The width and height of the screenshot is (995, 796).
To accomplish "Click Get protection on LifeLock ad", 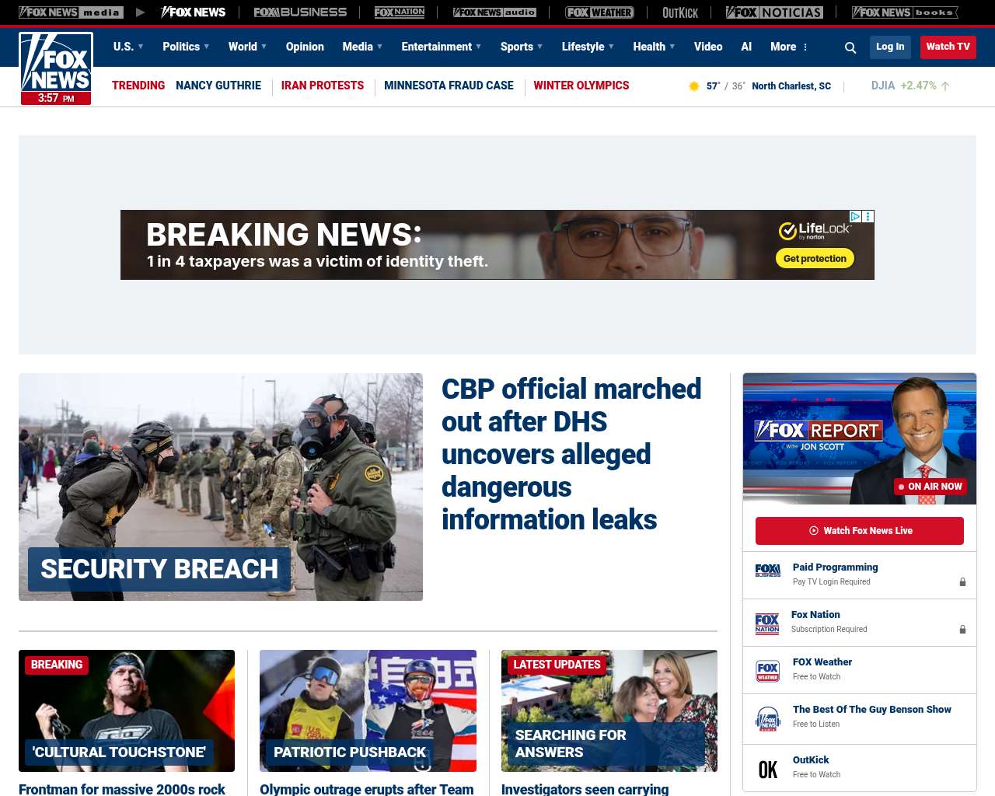I will [815, 259].
